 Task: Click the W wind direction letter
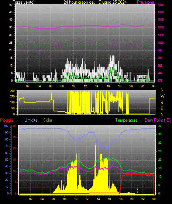pos(162,96)
